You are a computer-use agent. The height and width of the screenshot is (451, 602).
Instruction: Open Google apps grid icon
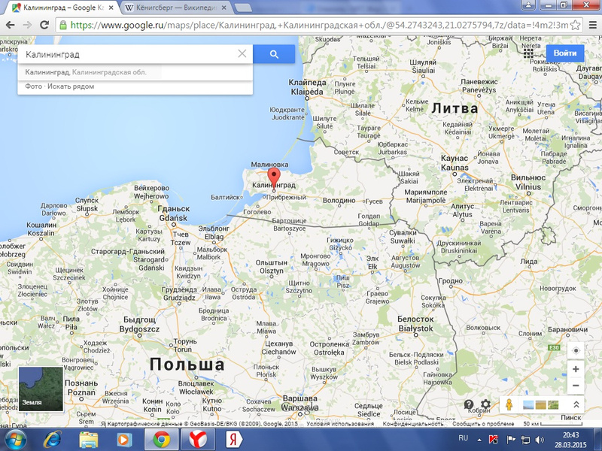[528, 53]
